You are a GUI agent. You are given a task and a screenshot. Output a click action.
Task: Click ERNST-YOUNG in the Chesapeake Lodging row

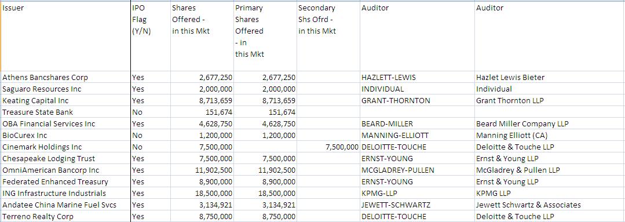(x=417, y=158)
